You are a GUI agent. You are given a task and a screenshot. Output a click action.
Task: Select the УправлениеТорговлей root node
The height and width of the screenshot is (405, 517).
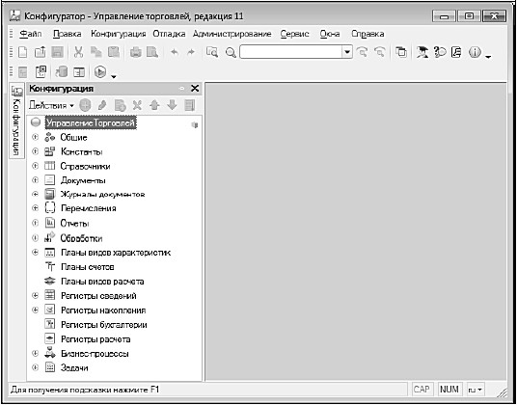[91, 122]
